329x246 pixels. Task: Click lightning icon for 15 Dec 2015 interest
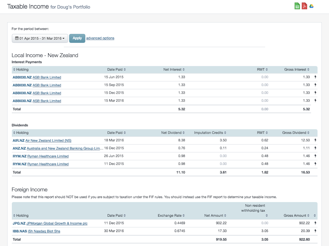tap(315, 93)
